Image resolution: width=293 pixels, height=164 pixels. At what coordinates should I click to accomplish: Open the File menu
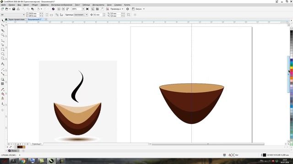pos(3,5)
